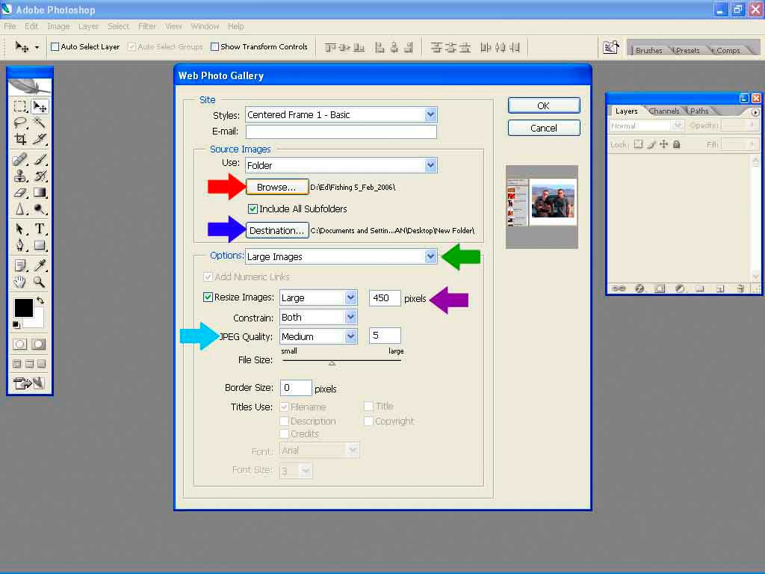Select the Gradient tool

click(x=40, y=192)
